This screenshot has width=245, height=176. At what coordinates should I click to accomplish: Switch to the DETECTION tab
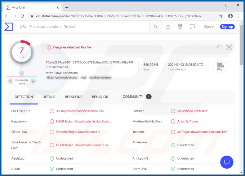pyautogui.click(x=24, y=97)
